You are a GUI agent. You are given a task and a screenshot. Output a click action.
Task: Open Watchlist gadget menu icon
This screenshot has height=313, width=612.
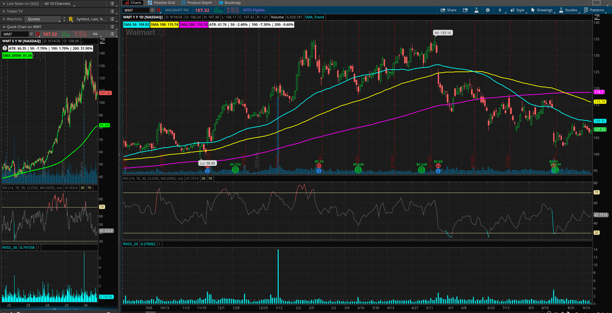coord(112,19)
